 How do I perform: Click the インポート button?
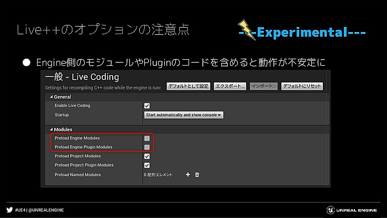pyautogui.click(x=264, y=86)
